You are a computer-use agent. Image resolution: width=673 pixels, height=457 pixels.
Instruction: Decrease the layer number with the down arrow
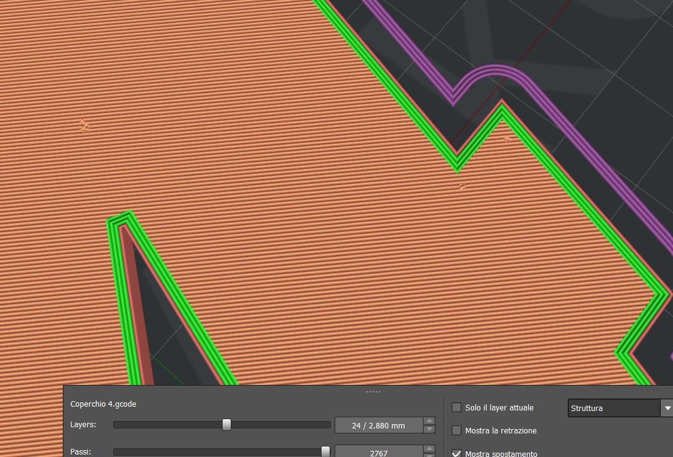[429, 429]
